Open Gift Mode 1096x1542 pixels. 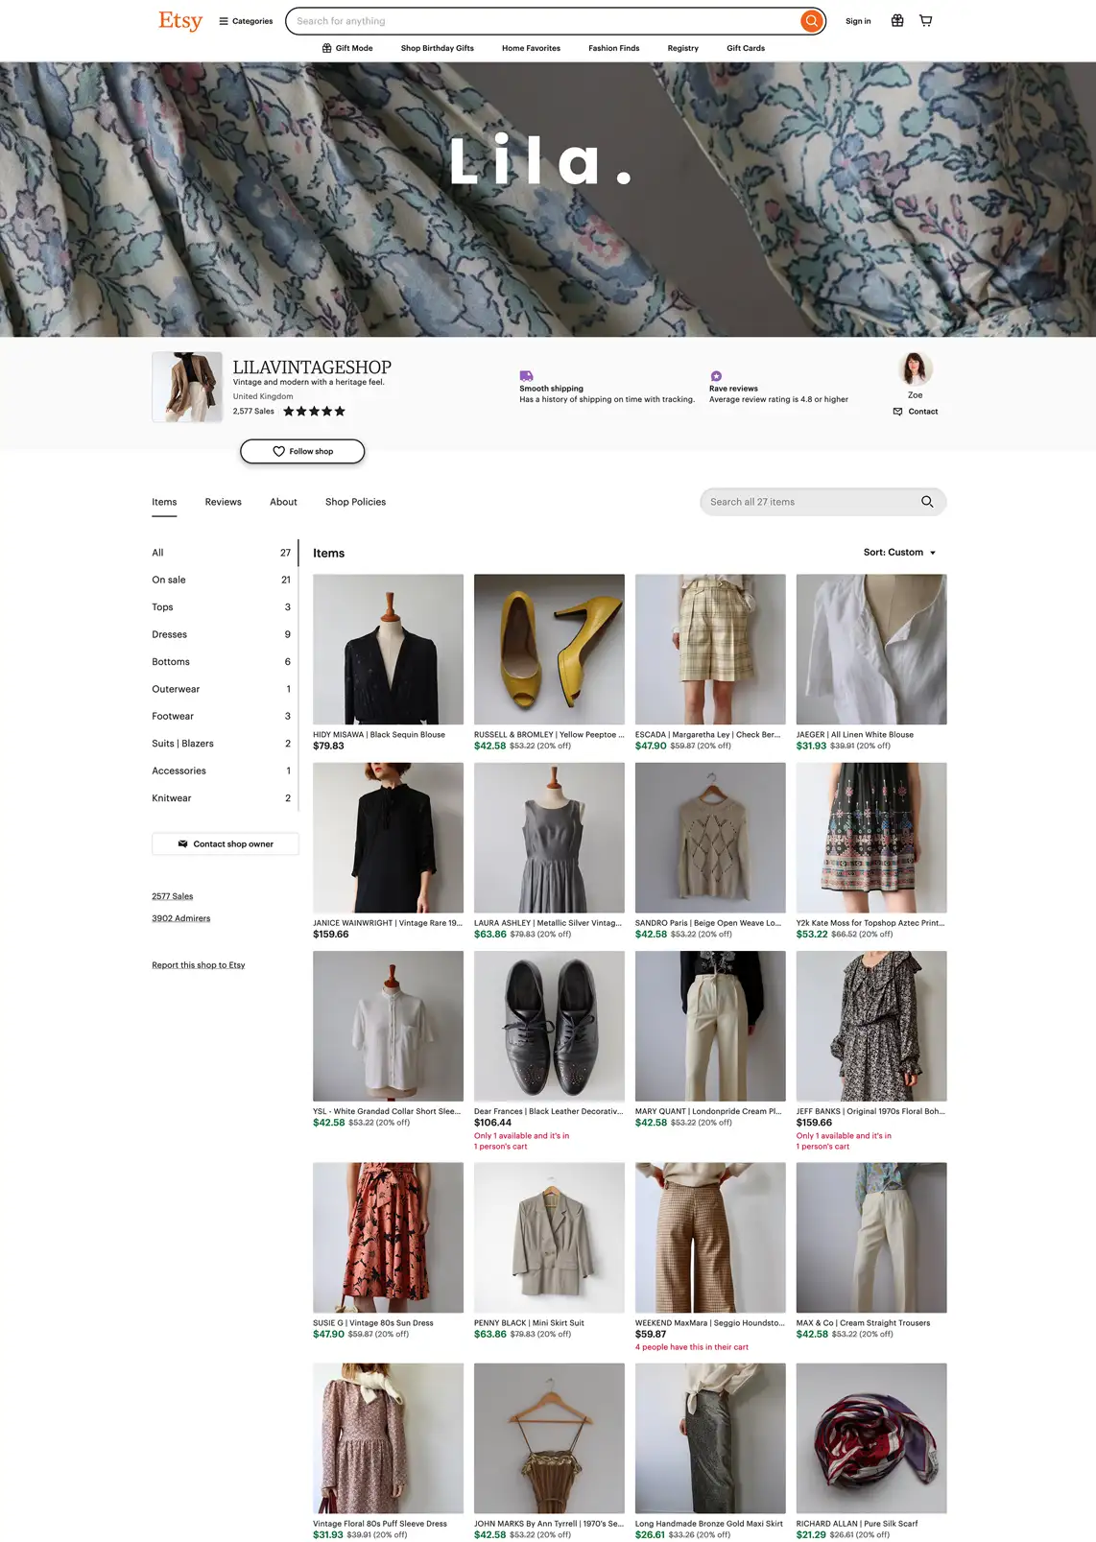[347, 48]
